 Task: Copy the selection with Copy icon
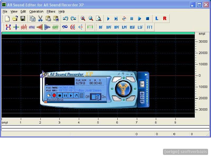pyautogui.click(x=32, y=18)
